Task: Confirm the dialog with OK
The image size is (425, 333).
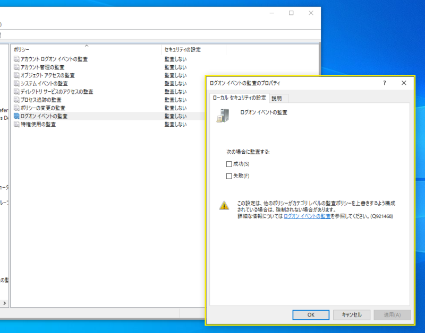Action: coord(311,315)
